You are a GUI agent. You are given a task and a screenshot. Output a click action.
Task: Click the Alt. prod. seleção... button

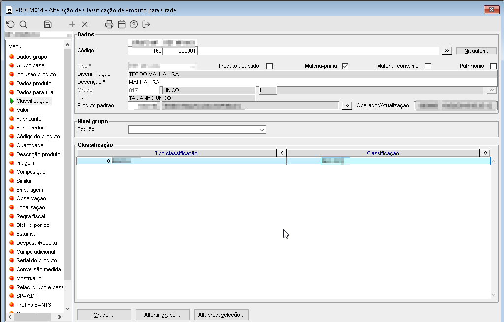coord(221,315)
